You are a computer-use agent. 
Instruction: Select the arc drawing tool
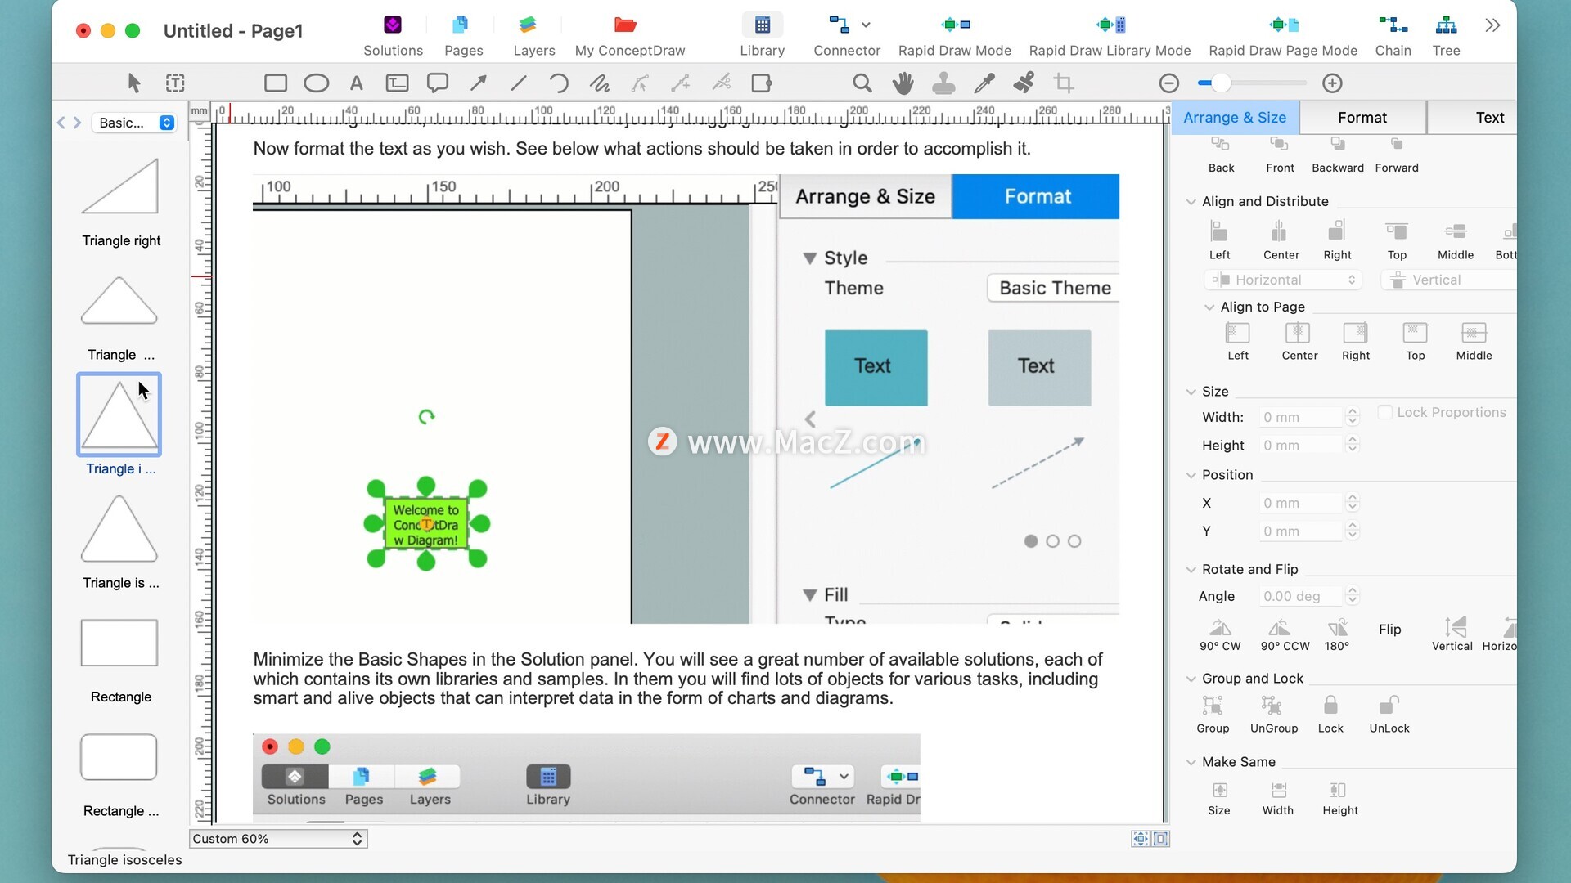[558, 83]
